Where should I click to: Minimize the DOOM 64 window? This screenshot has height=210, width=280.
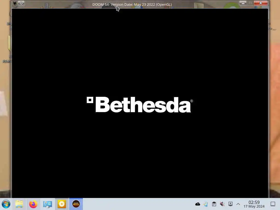[x=243, y=3]
